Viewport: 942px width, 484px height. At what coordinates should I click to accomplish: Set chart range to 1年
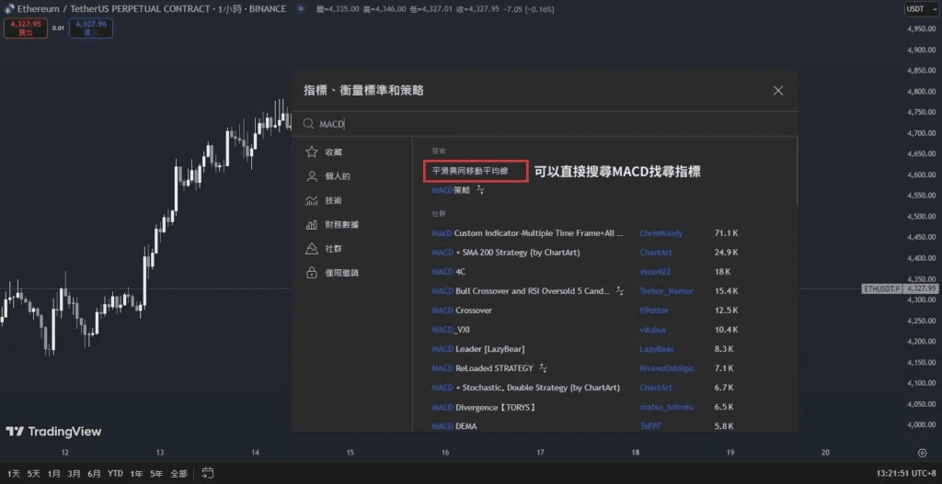point(136,474)
